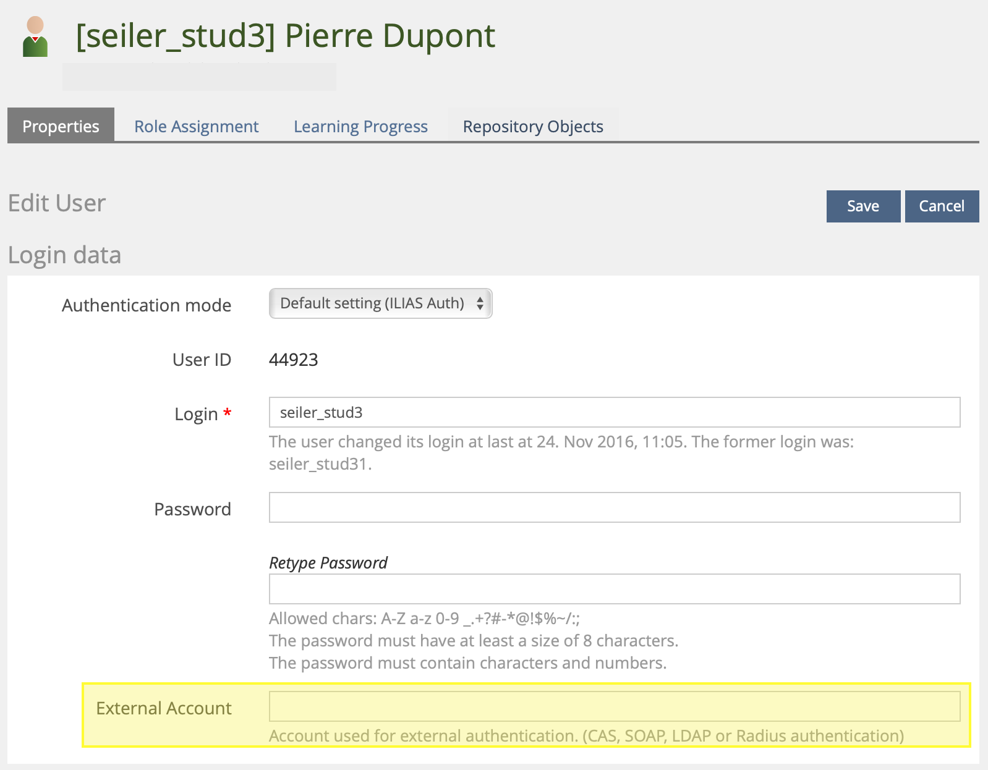Click the External Account label
The width and height of the screenshot is (988, 770).
pos(164,708)
